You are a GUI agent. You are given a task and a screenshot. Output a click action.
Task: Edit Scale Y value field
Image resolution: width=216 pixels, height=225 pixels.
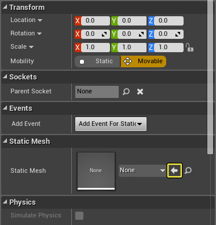[132, 48]
